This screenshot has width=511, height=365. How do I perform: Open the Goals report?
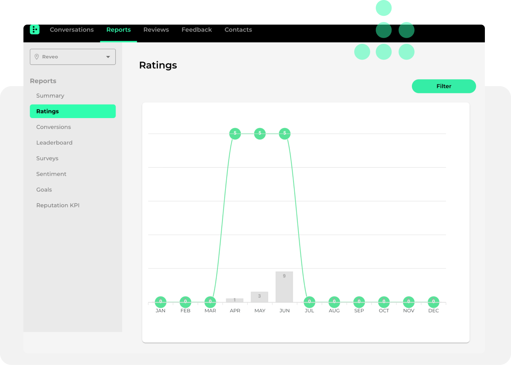[x=44, y=190]
